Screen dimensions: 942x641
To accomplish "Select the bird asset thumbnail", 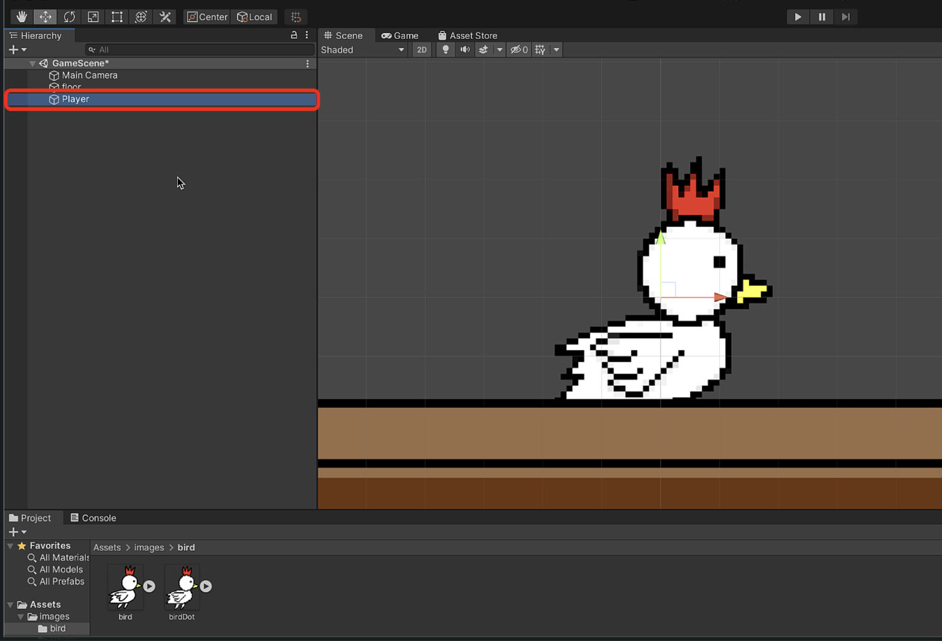I will tap(125, 587).
